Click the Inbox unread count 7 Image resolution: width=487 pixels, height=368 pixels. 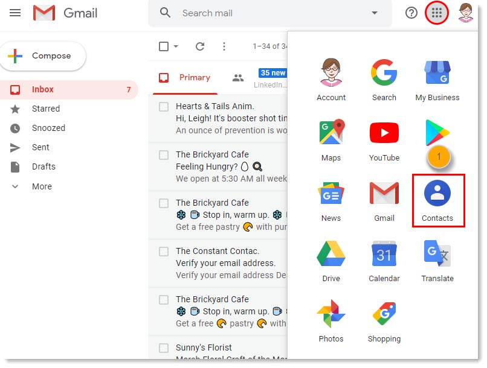129,90
